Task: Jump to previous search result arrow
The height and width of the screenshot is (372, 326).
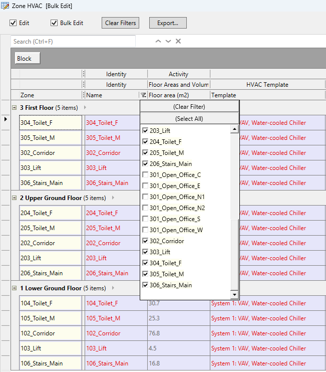Action: [x=158, y=42]
